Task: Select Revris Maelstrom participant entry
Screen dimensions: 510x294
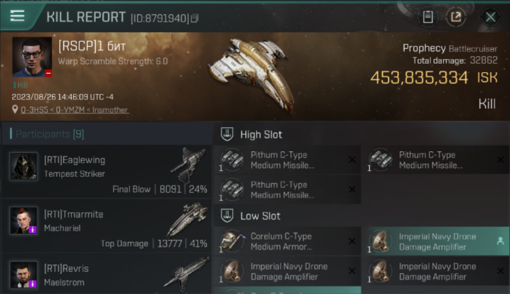Action: (x=106, y=274)
